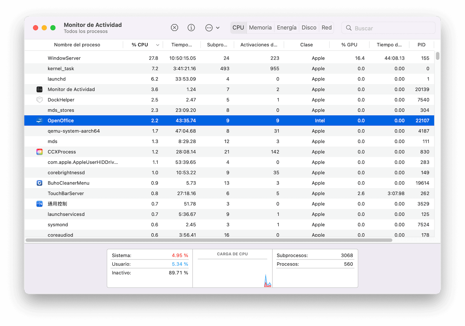
Task: Click the Subprocesos count 3068
Action: [x=347, y=255]
